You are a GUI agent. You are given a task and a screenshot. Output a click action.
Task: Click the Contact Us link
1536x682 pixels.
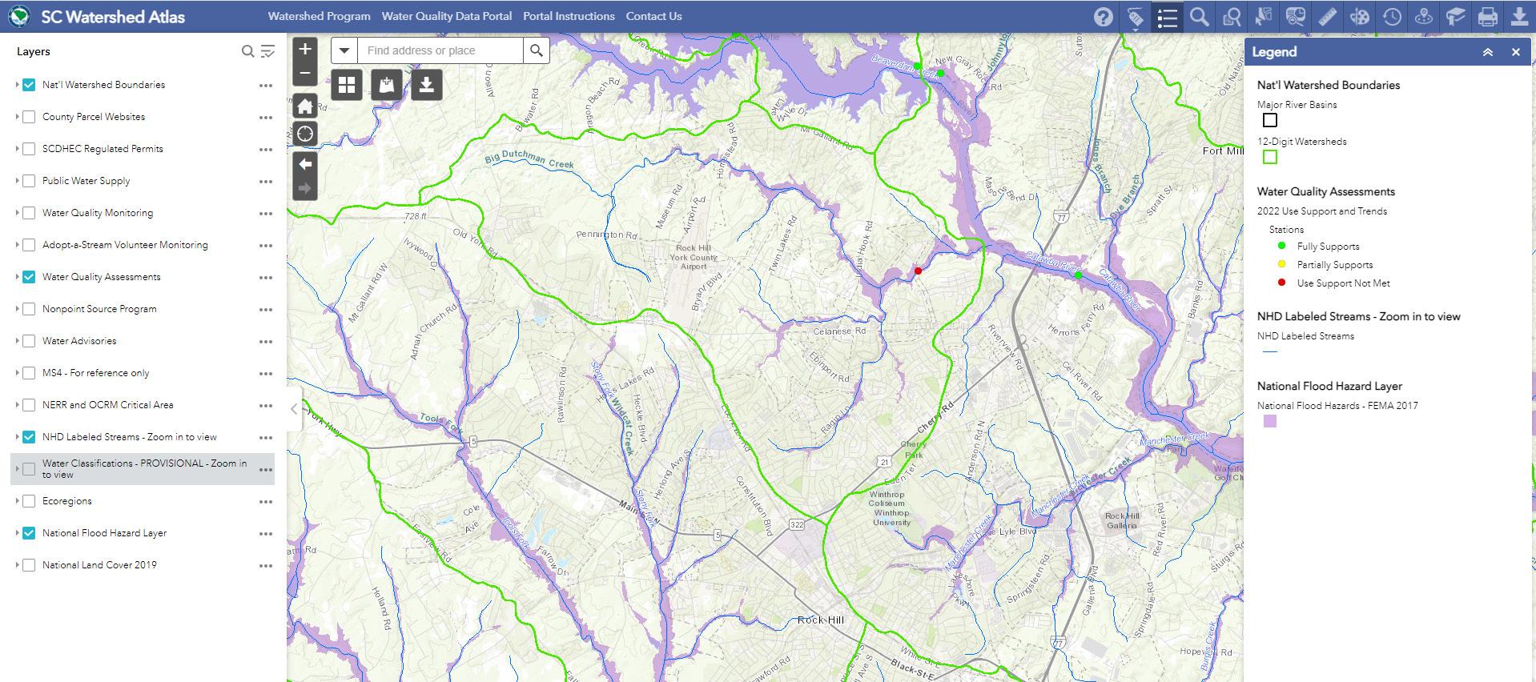click(x=654, y=16)
